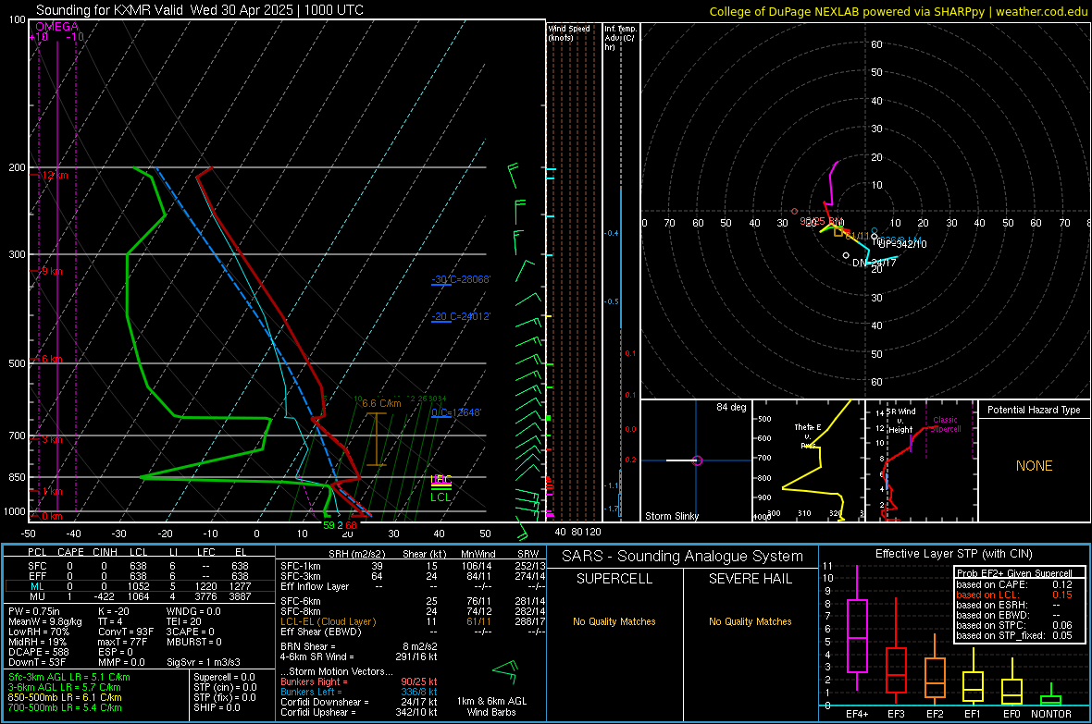Click the 'Inf. Temp. Adv.' panel header

[619, 38]
